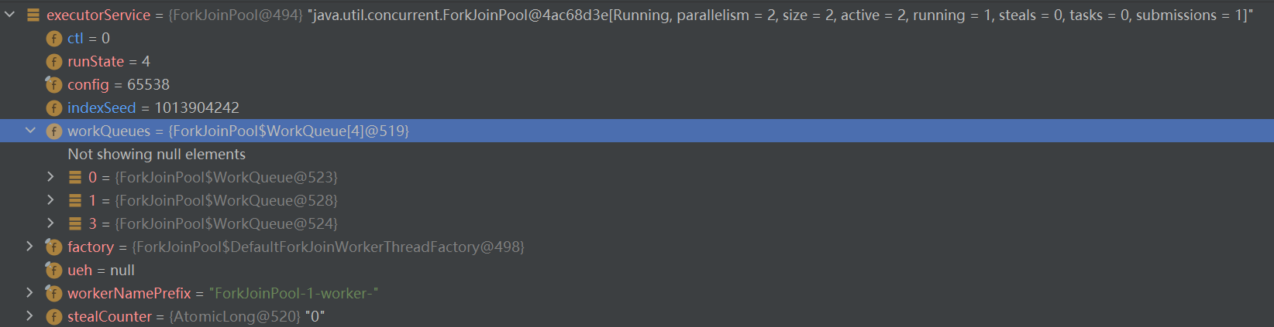The image size is (1274, 327).
Task: Expand WorkQueue element 0
Action: 50,177
